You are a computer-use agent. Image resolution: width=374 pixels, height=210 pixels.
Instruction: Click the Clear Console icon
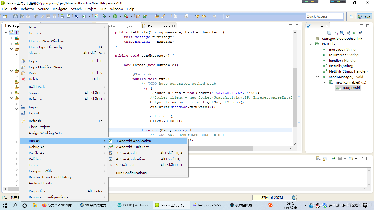coord(318,159)
